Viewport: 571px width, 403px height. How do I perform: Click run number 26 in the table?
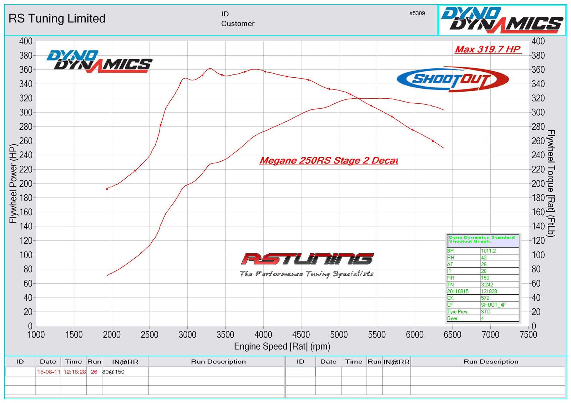click(94, 371)
